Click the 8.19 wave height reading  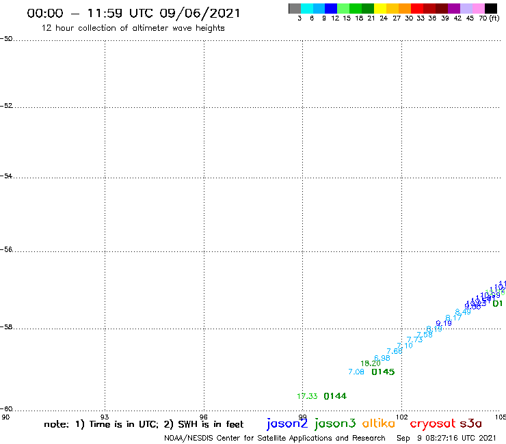pyautogui.click(x=434, y=329)
